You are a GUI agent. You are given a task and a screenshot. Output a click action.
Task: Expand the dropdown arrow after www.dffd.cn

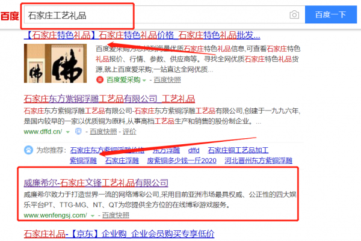(67, 132)
